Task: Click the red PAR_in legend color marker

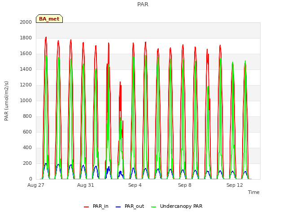Action: tap(86, 207)
